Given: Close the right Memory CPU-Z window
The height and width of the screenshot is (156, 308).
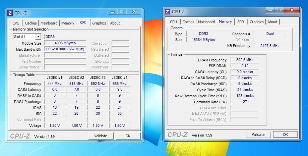Looking at the screenshot, I should [292, 10].
